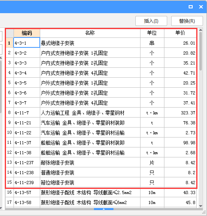
Task: Select row 船舶运输 金具、绝缘子、零星钢材装卸
Action: tap(101, 142)
